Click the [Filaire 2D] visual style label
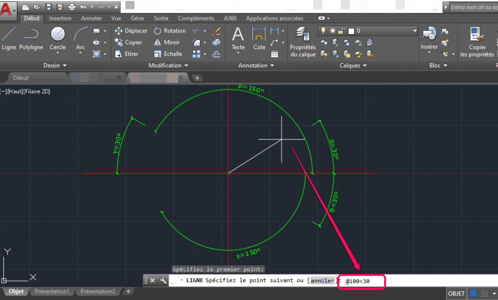 coord(37,91)
